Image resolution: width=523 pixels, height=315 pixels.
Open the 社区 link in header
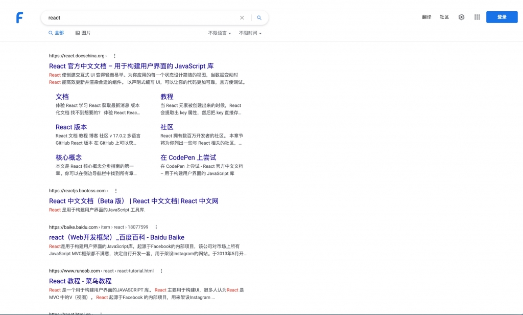(x=444, y=17)
